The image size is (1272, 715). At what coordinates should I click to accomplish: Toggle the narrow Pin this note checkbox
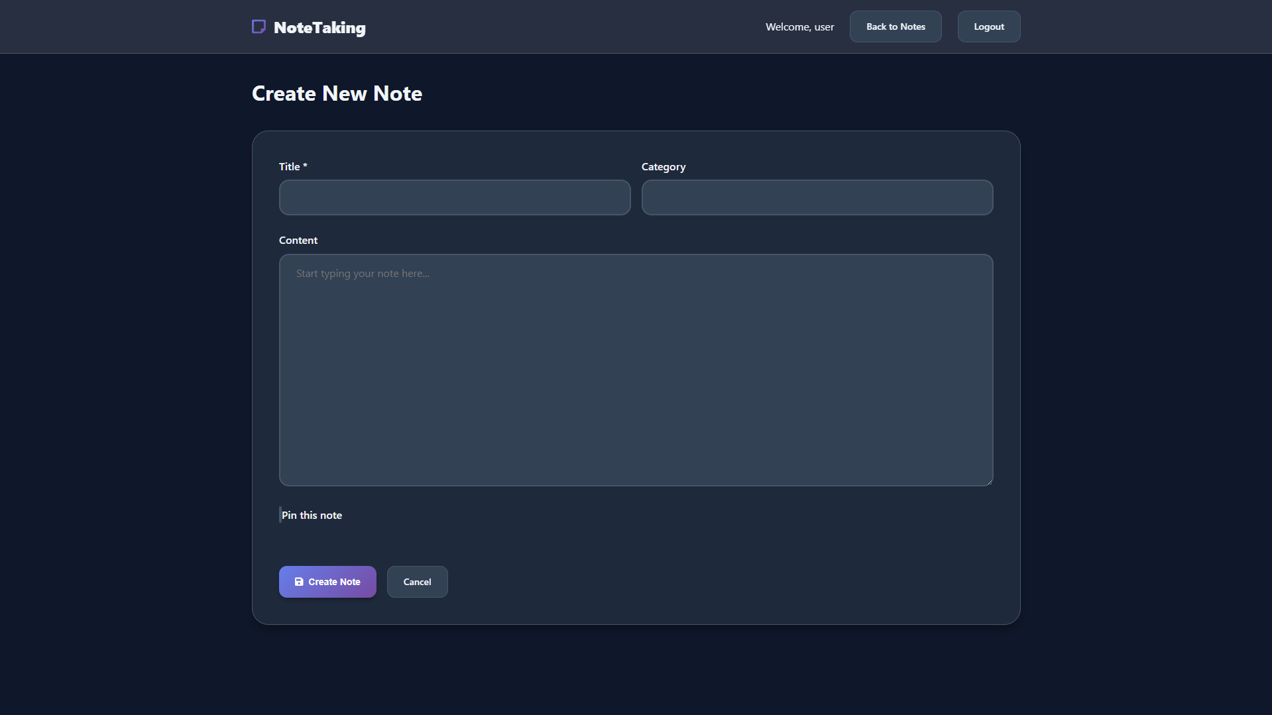(280, 515)
